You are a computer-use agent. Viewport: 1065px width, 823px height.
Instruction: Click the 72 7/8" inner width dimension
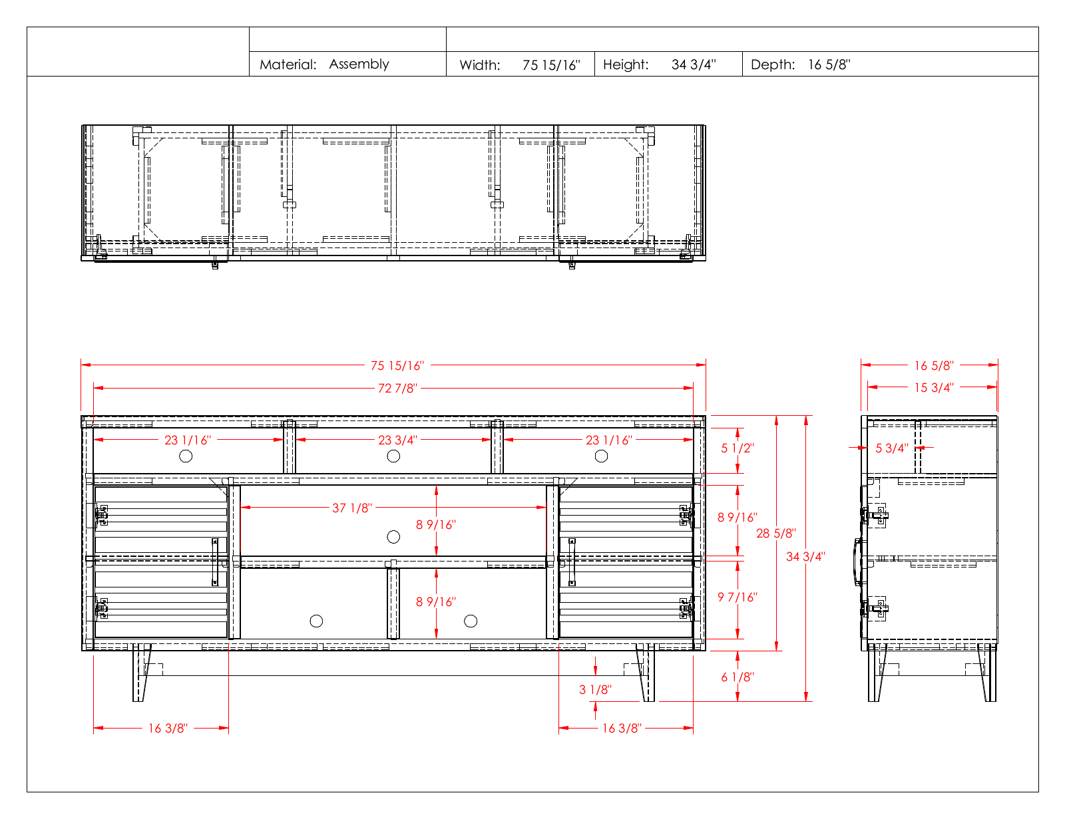397,389
